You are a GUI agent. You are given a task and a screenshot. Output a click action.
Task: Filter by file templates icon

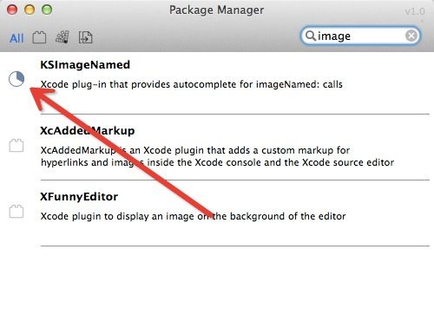(85, 37)
